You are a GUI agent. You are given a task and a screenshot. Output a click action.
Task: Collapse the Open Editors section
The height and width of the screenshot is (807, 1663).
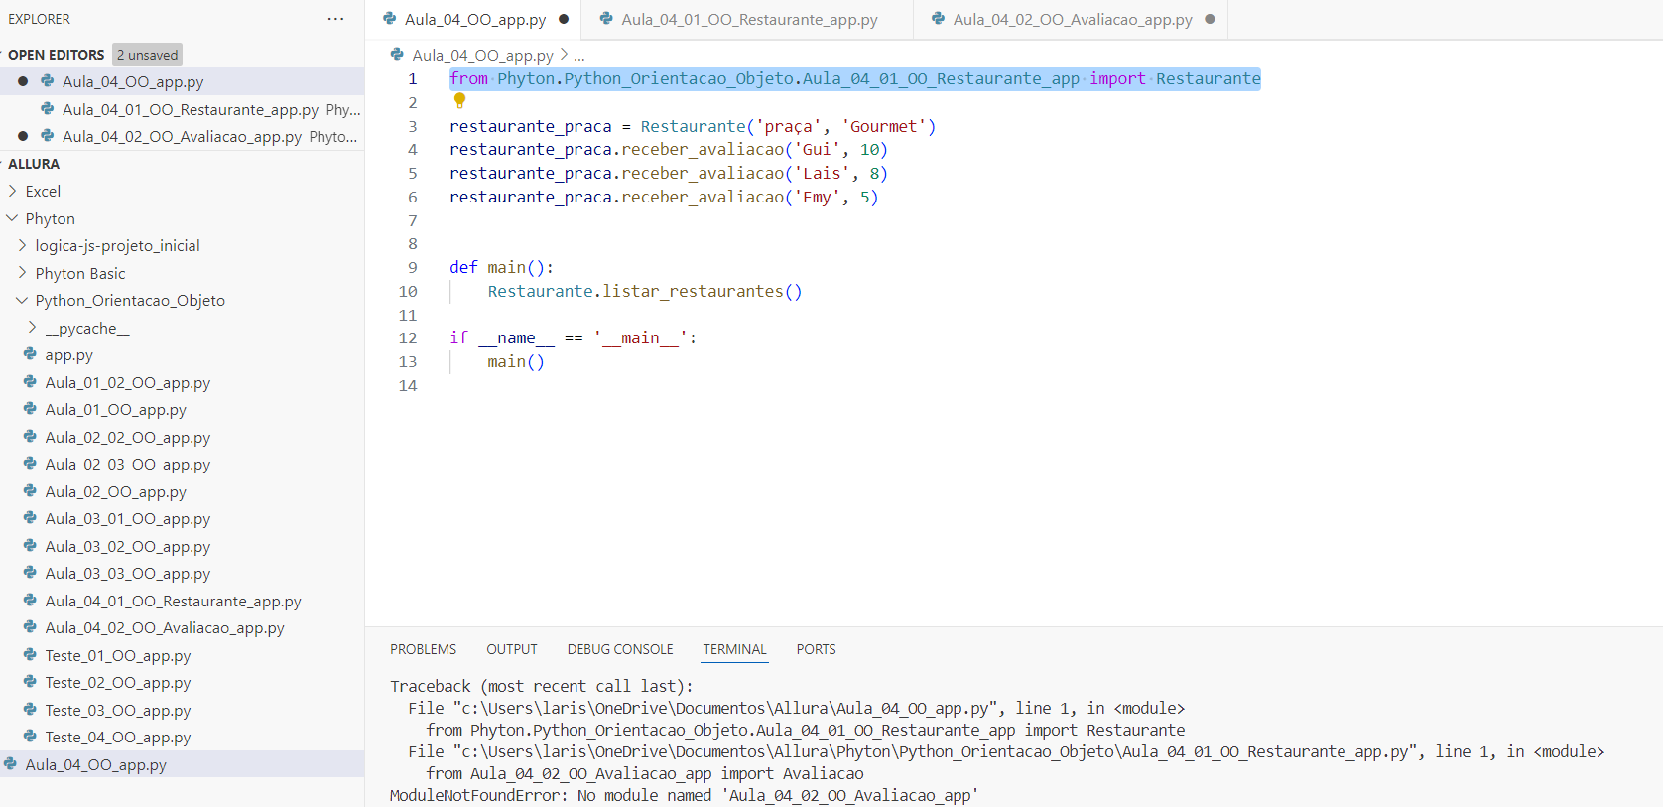pos(56,55)
